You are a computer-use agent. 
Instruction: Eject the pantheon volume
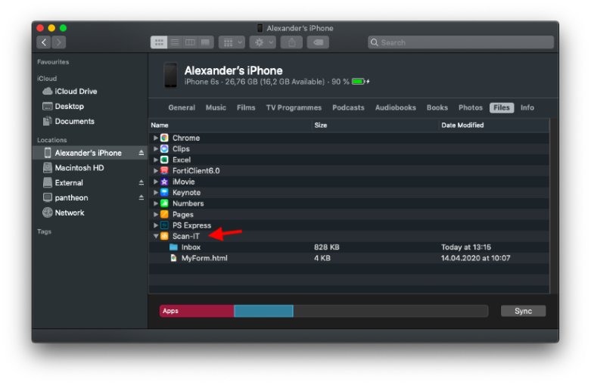coord(142,197)
